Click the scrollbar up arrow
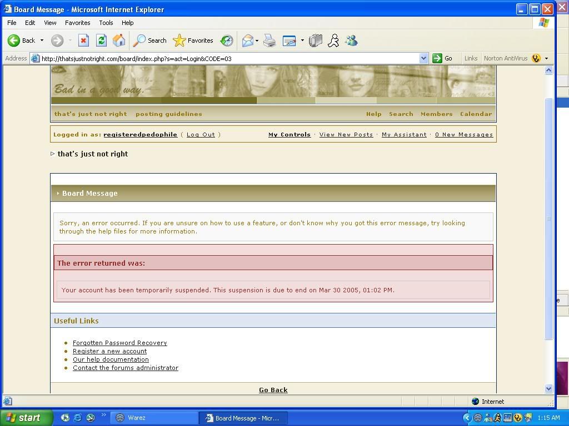569x426 pixels. click(x=548, y=70)
